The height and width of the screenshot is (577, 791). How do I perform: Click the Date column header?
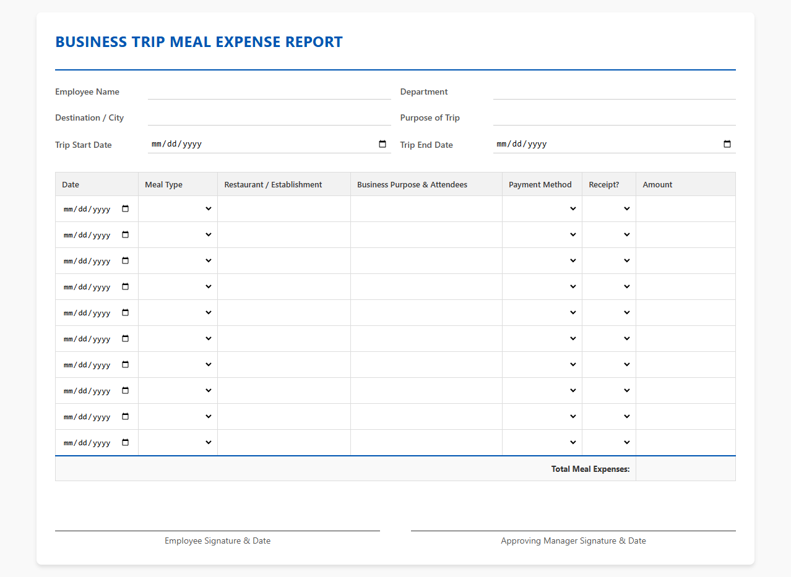97,184
